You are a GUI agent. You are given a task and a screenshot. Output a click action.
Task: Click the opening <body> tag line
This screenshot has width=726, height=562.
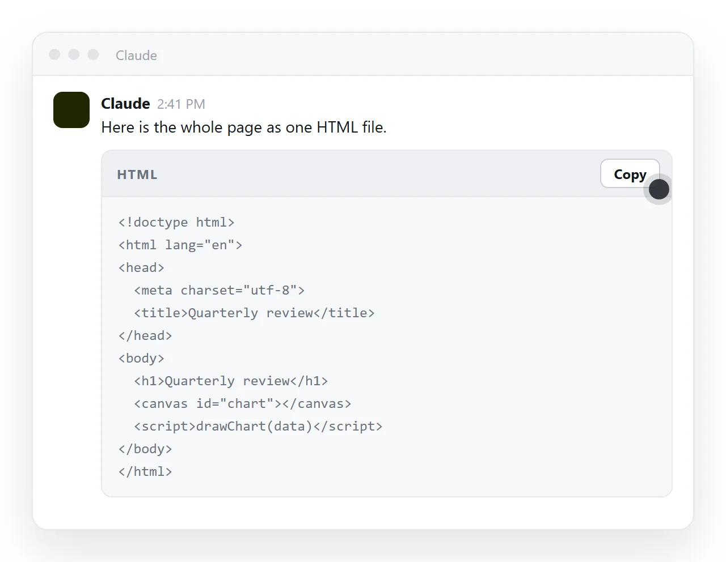pos(141,358)
